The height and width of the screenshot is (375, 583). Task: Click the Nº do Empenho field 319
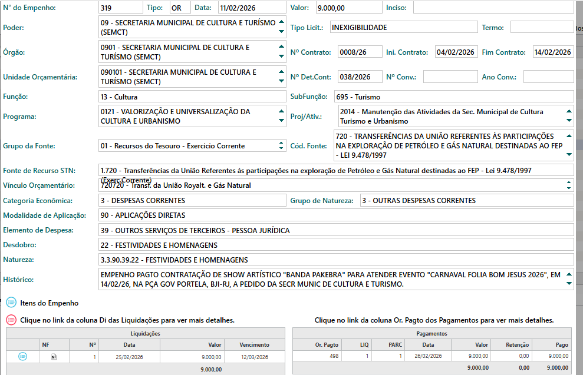point(121,8)
